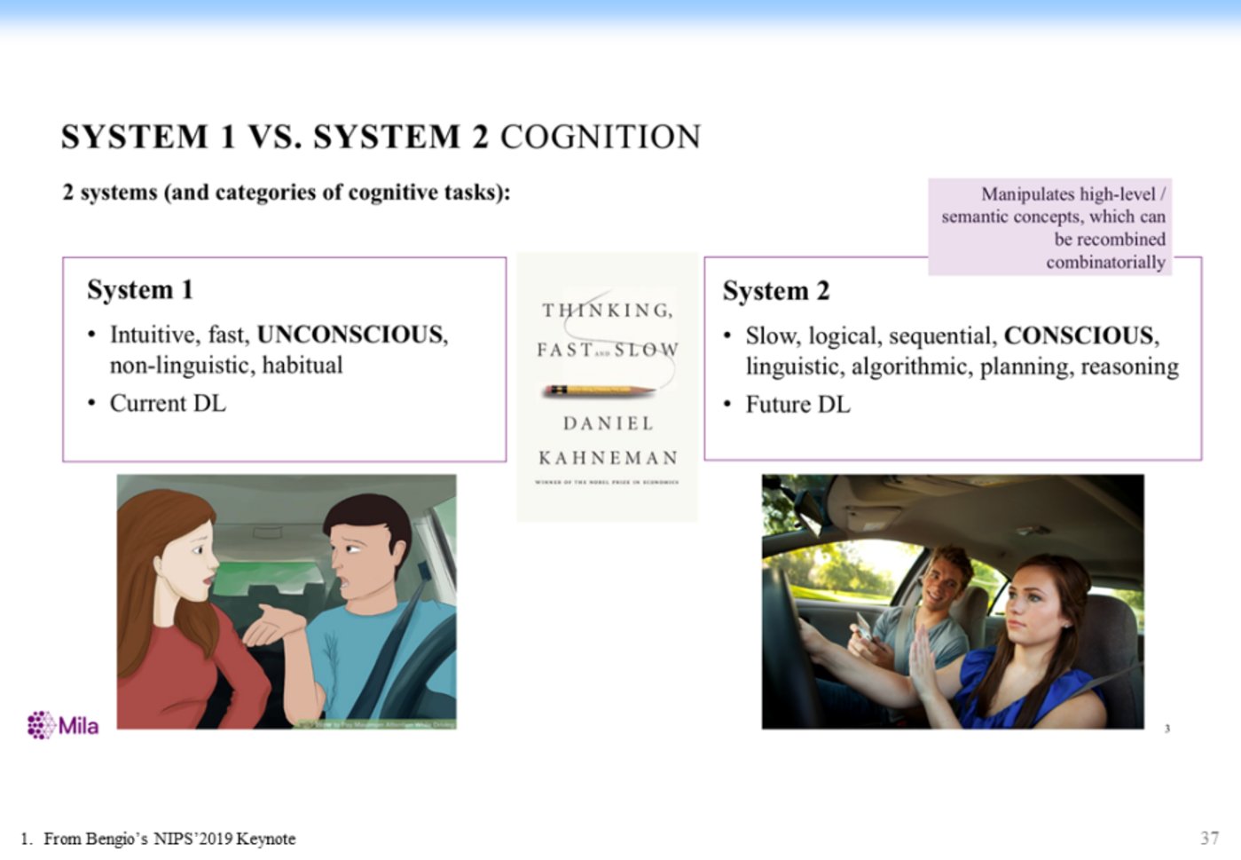The height and width of the screenshot is (860, 1241).
Task: Click the bold word 'CONSCIOUS' in System 2
Action: pos(1079,335)
